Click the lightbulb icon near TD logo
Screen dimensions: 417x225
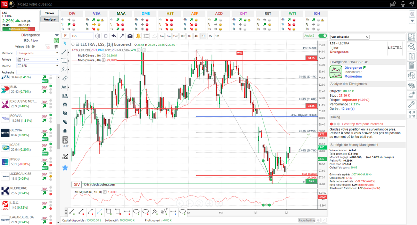click(12, 4)
